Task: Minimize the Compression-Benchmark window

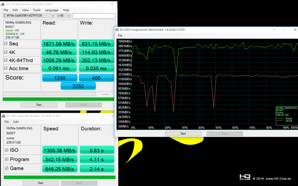Action: (x=274, y=30)
